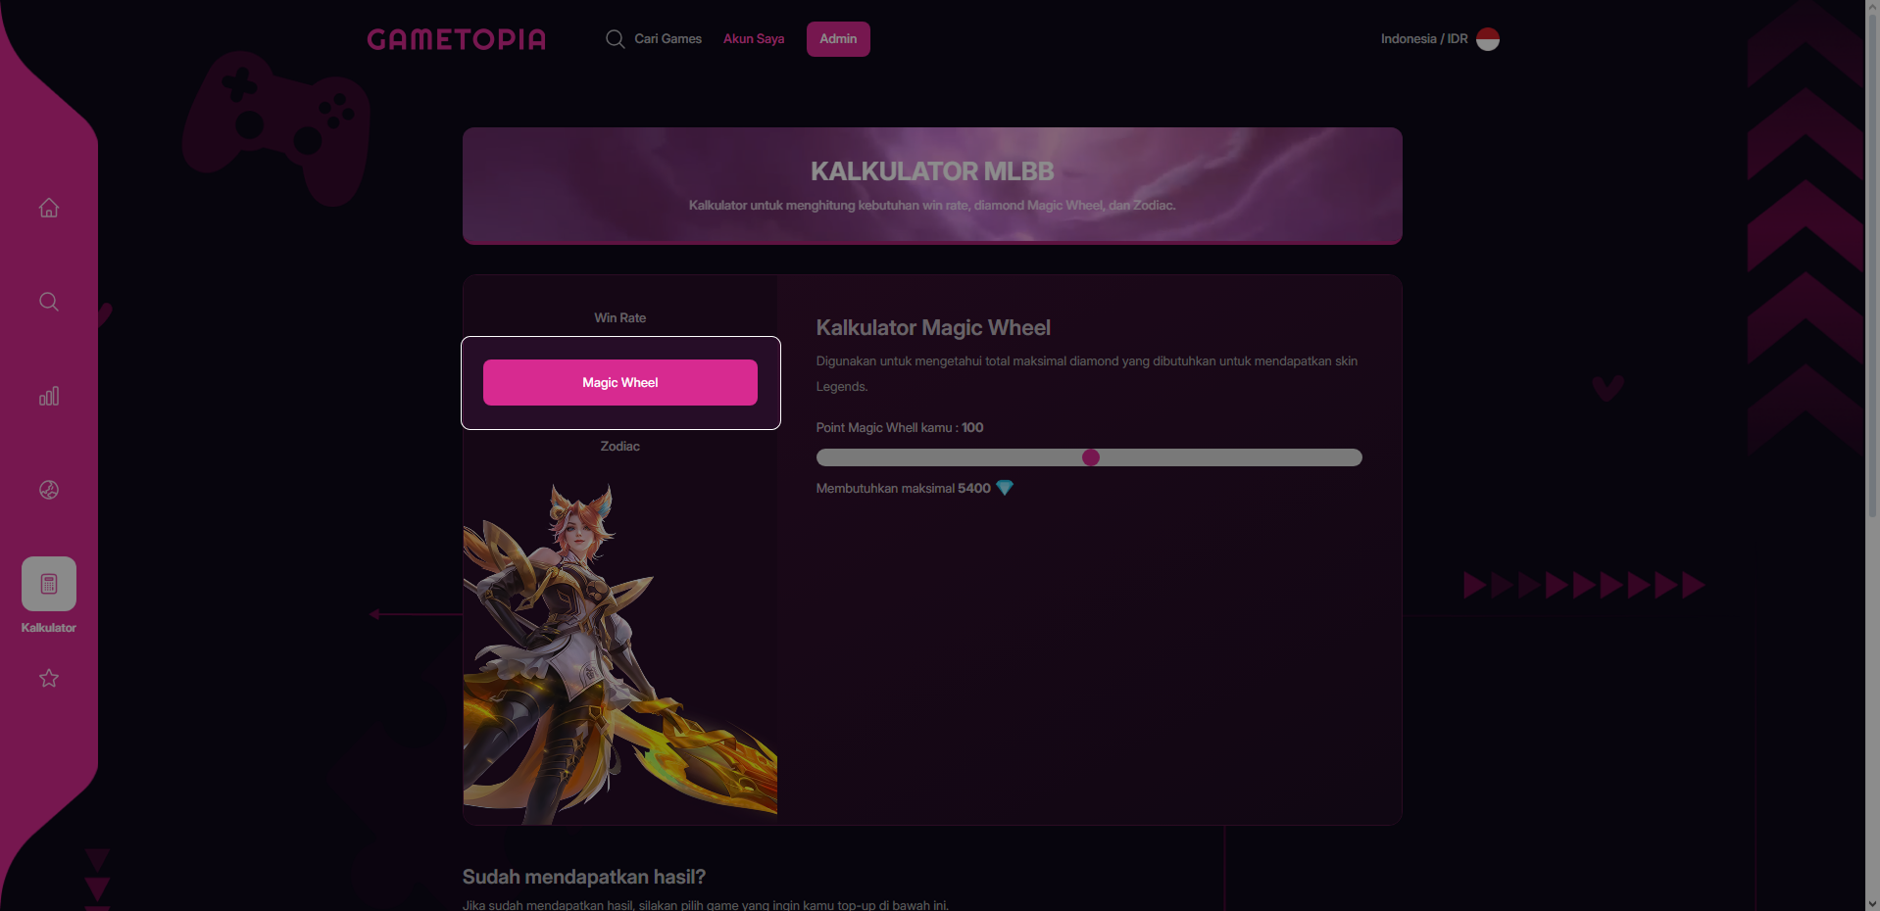Image resolution: width=1880 pixels, height=911 pixels.
Task: Click the star favorites sidebar icon
Action: click(x=49, y=678)
